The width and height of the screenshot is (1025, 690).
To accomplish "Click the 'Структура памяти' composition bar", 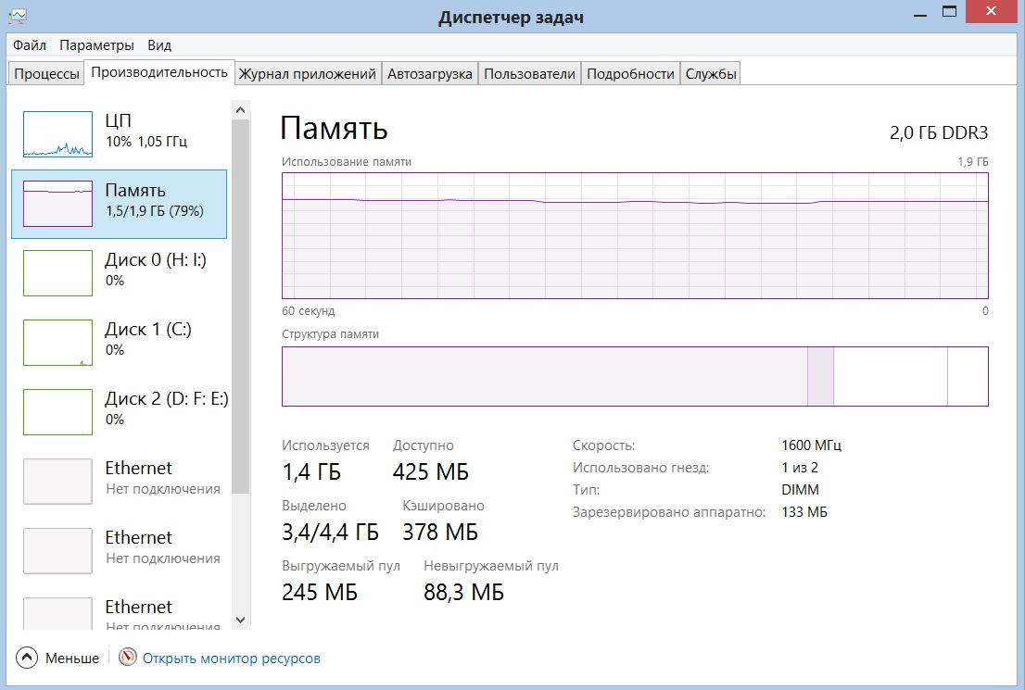I will coord(635,376).
